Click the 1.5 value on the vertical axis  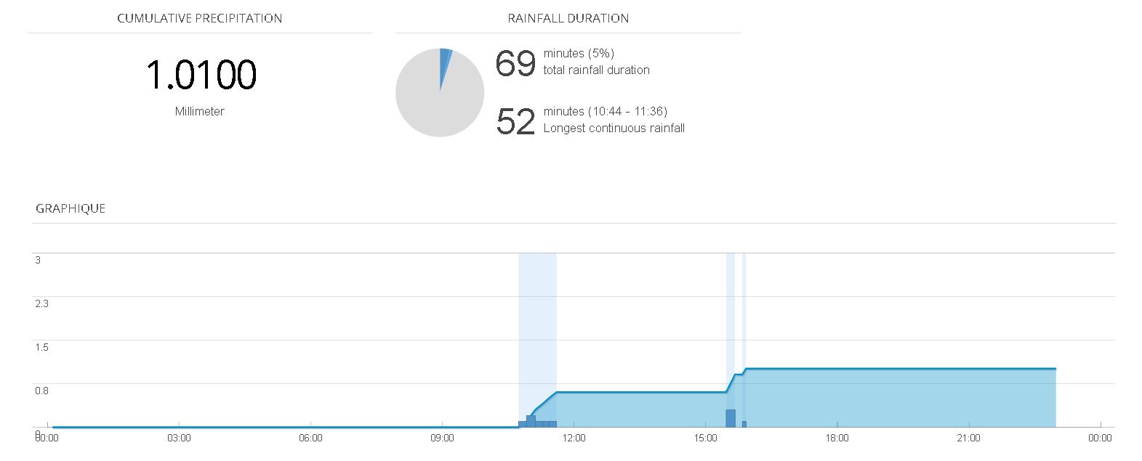point(41,347)
